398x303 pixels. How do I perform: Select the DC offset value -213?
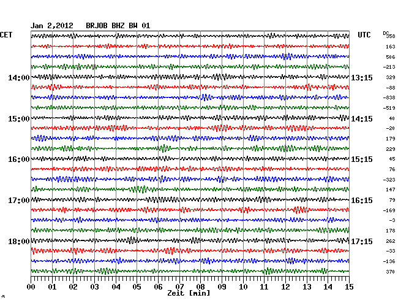pyautogui.click(x=389, y=67)
